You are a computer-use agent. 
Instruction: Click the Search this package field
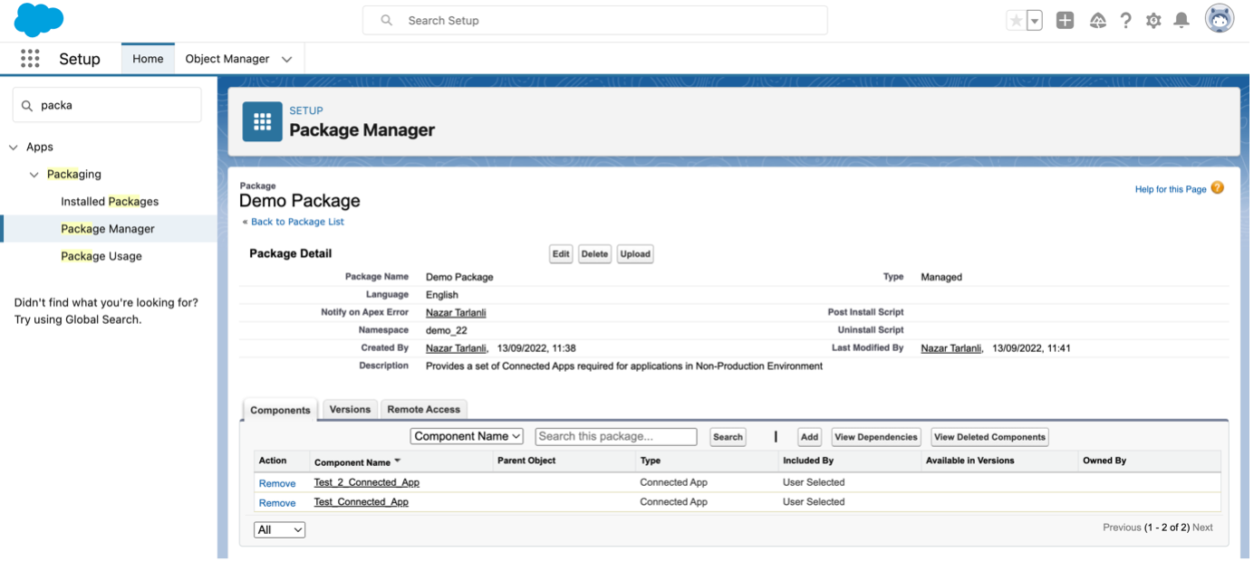(615, 436)
